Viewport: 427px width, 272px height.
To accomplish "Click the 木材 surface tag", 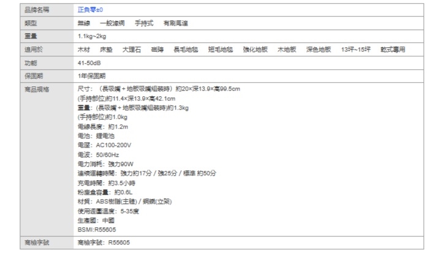I will [84, 49].
